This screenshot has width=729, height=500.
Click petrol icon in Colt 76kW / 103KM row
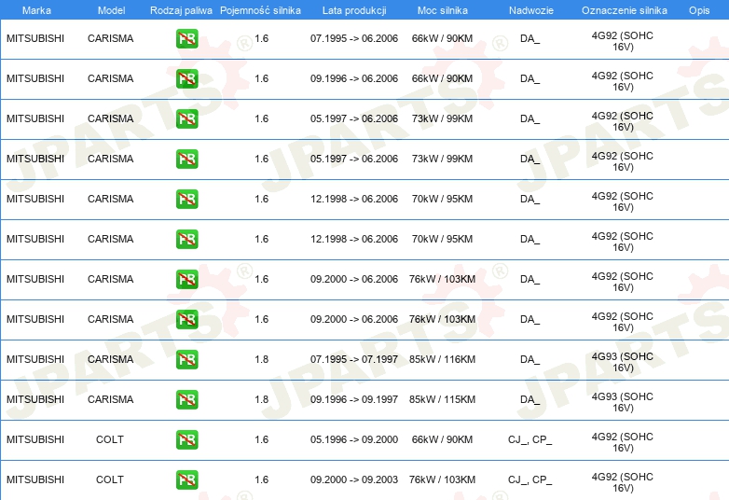[x=186, y=479]
